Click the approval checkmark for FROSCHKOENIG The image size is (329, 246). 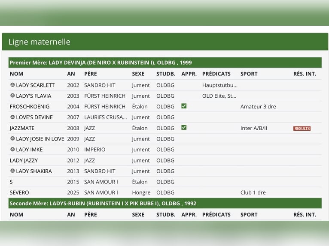click(184, 106)
